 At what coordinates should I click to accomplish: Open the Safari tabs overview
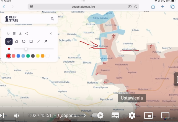(x=172, y=7)
